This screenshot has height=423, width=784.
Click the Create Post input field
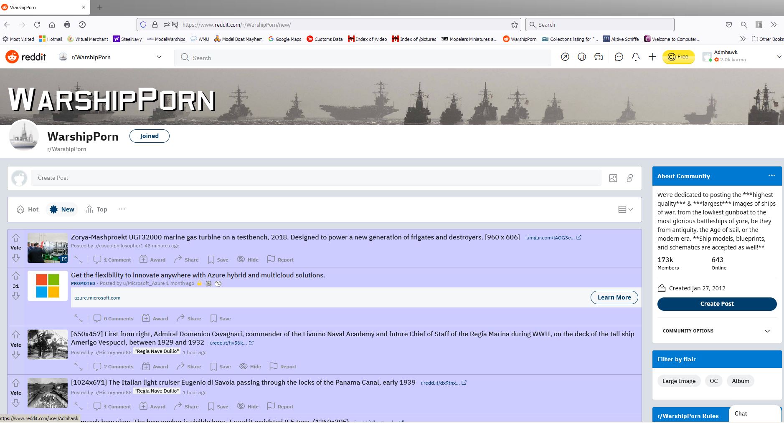(316, 178)
